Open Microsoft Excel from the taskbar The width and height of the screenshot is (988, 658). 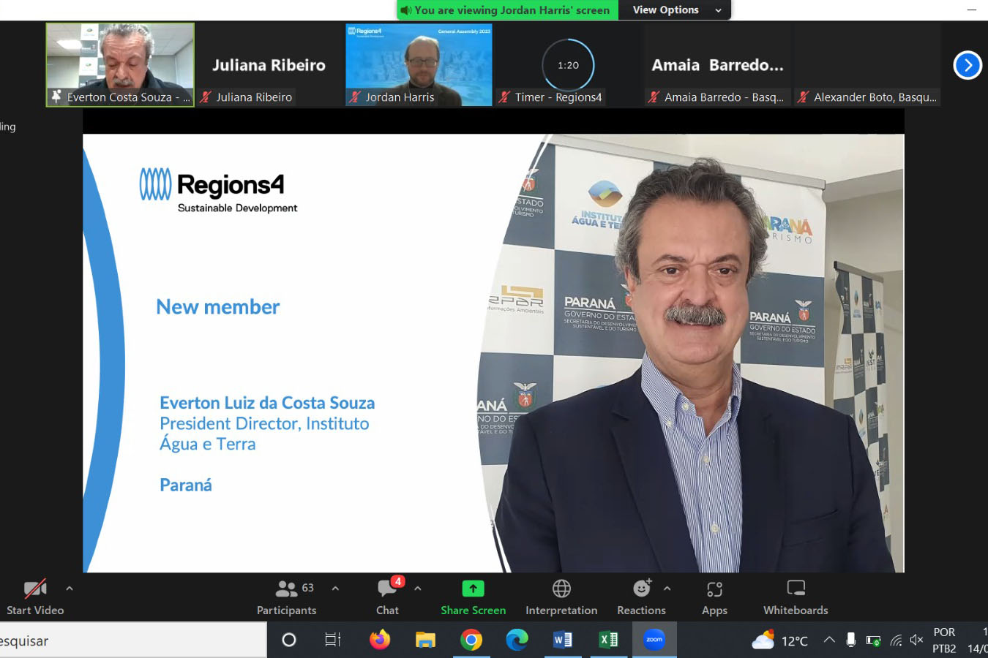tap(608, 640)
